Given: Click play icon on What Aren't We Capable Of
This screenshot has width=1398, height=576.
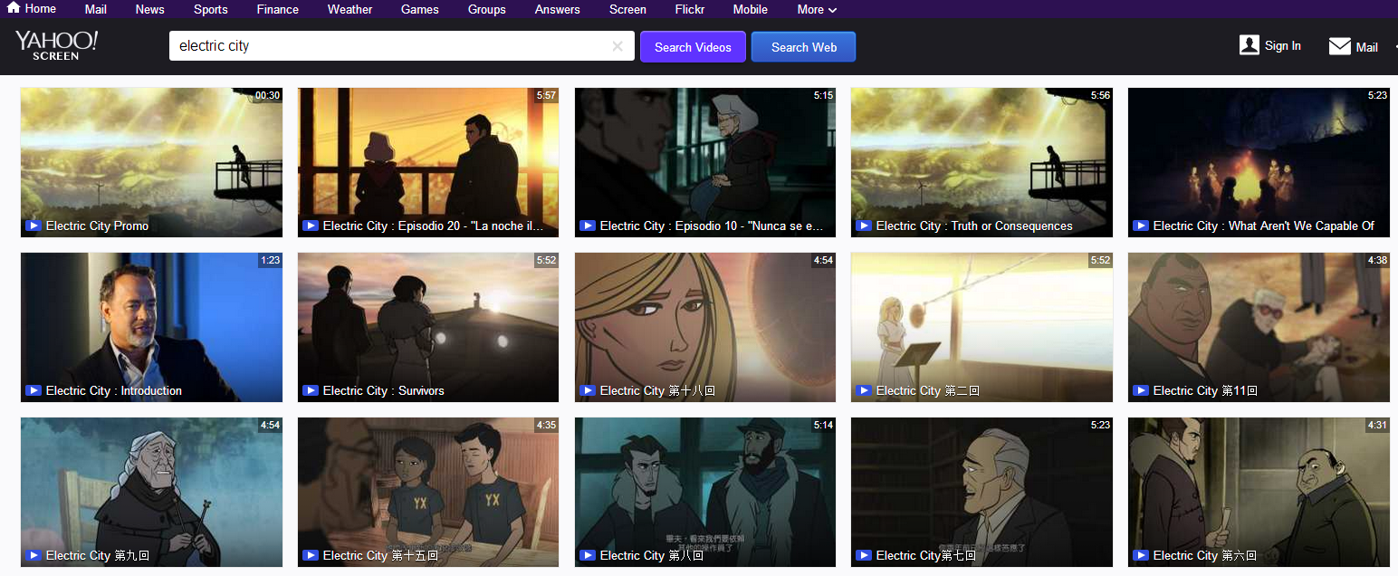Looking at the screenshot, I should point(1141,226).
